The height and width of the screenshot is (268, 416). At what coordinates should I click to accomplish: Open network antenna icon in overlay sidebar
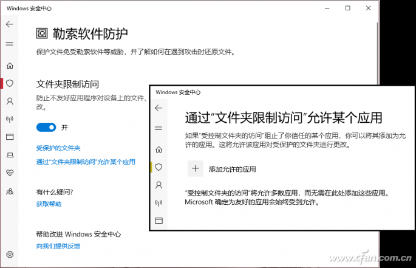(x=159, y=203)
